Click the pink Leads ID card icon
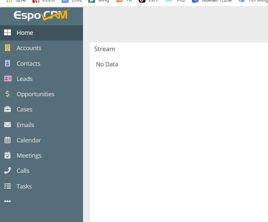The width and height of the screenshot is (268, 222). coord(7,79)
